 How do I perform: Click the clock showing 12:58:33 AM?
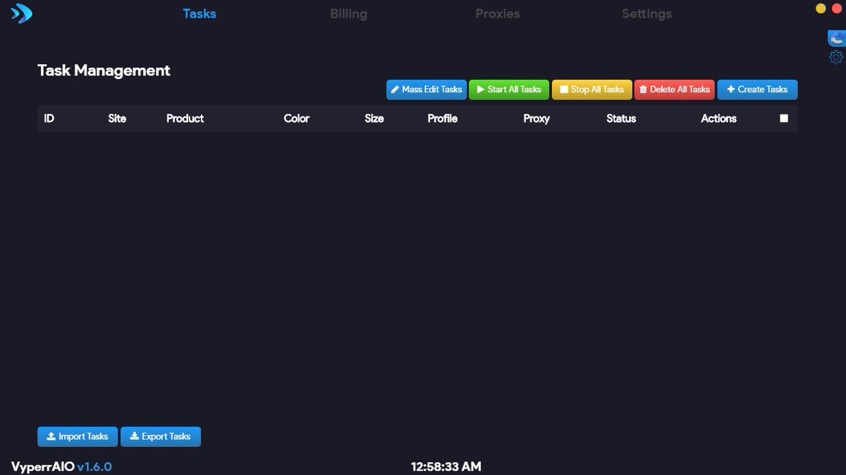click(x=446, y=467)
